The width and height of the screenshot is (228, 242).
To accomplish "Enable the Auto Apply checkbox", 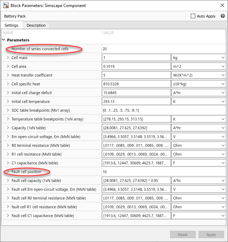I will [193, 16].
